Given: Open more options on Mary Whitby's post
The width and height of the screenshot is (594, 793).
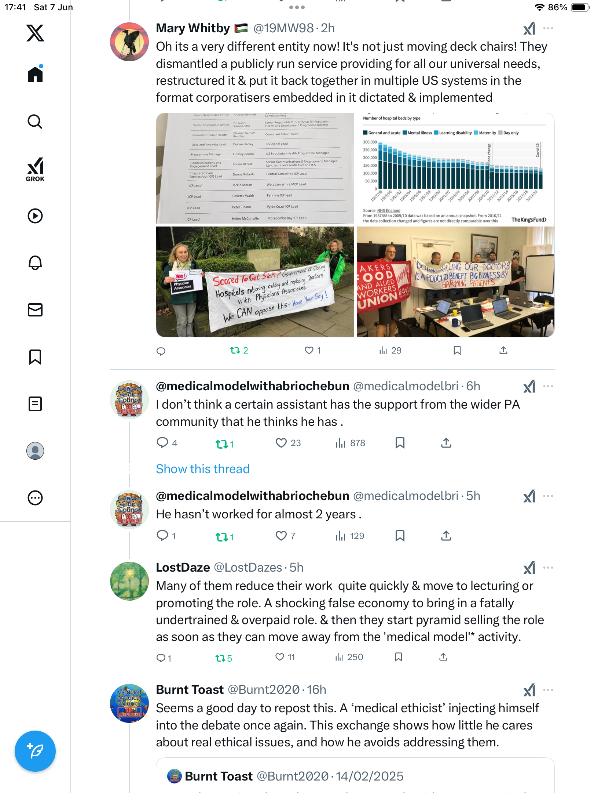Looking at the screenshot, I should click(548, 28).
